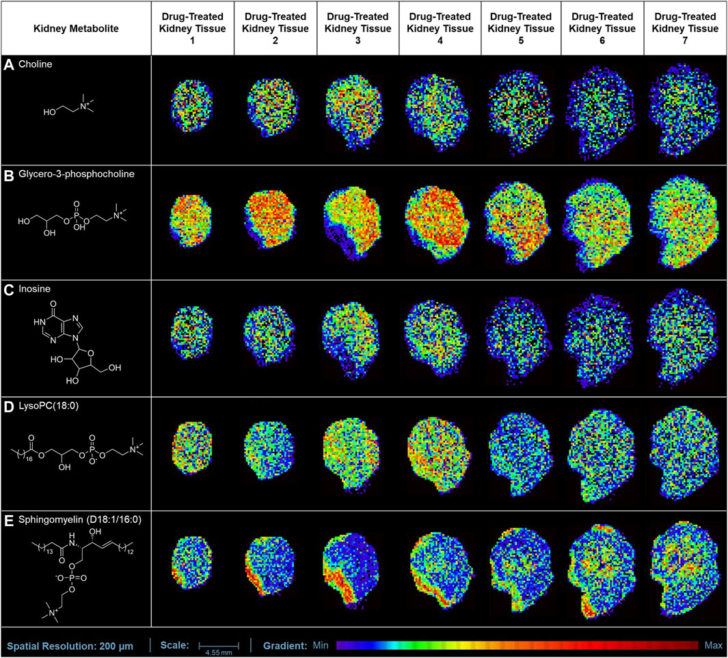The image size is (728, 658).
Task: Click the Choline image for kidney tissue 5
Action: [x=520, y=112]
